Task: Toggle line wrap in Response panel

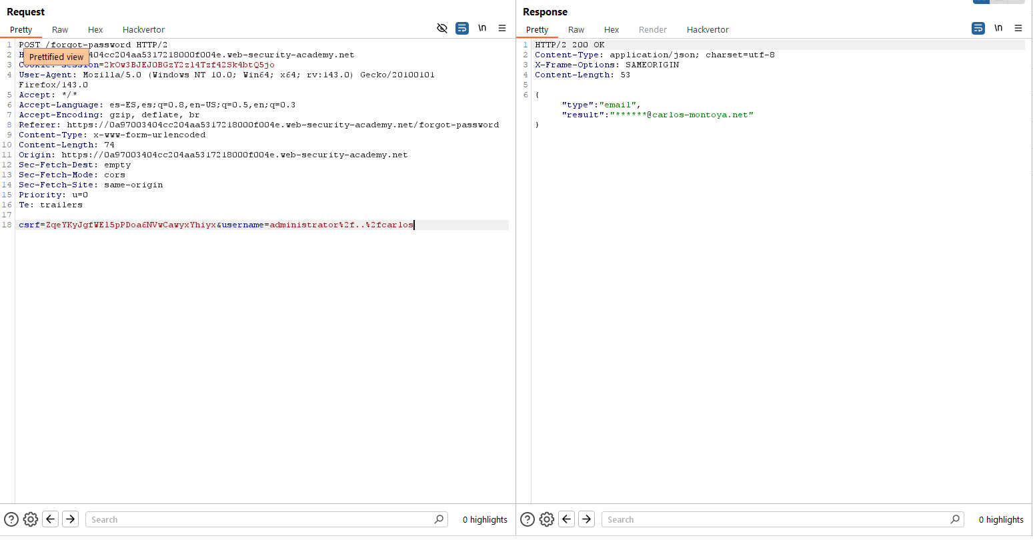Action: tap(978, 28)
